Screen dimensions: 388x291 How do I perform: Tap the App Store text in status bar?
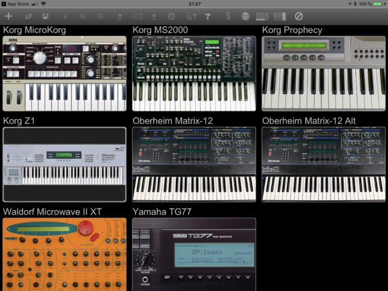18,4
